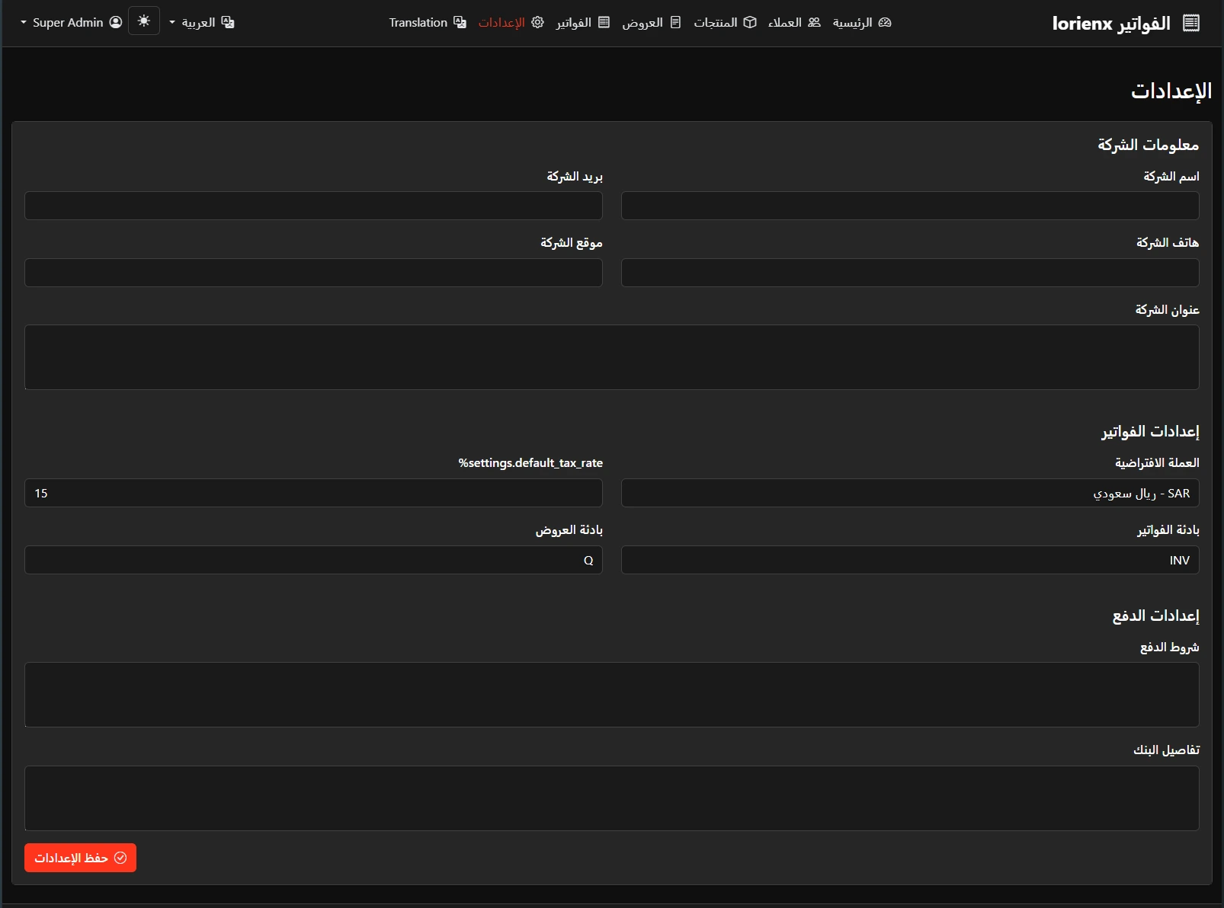This screenshot has height=908, width=1224.
Task: Click the invoices receipt icon
Action: (x=604, y=23)
